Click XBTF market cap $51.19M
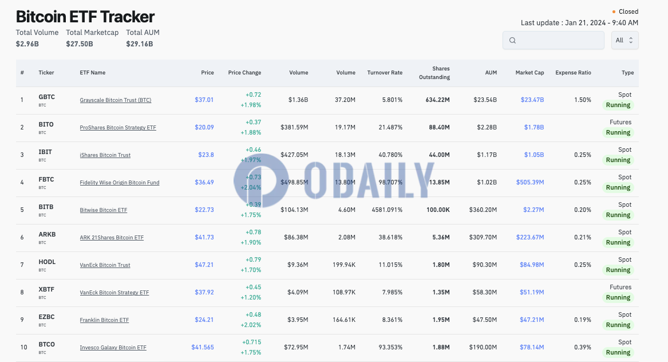 pyautogui.click(x=532, y=293)
